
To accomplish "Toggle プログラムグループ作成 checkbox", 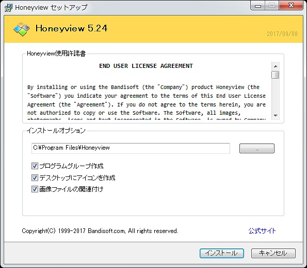I will coord(35,166).
